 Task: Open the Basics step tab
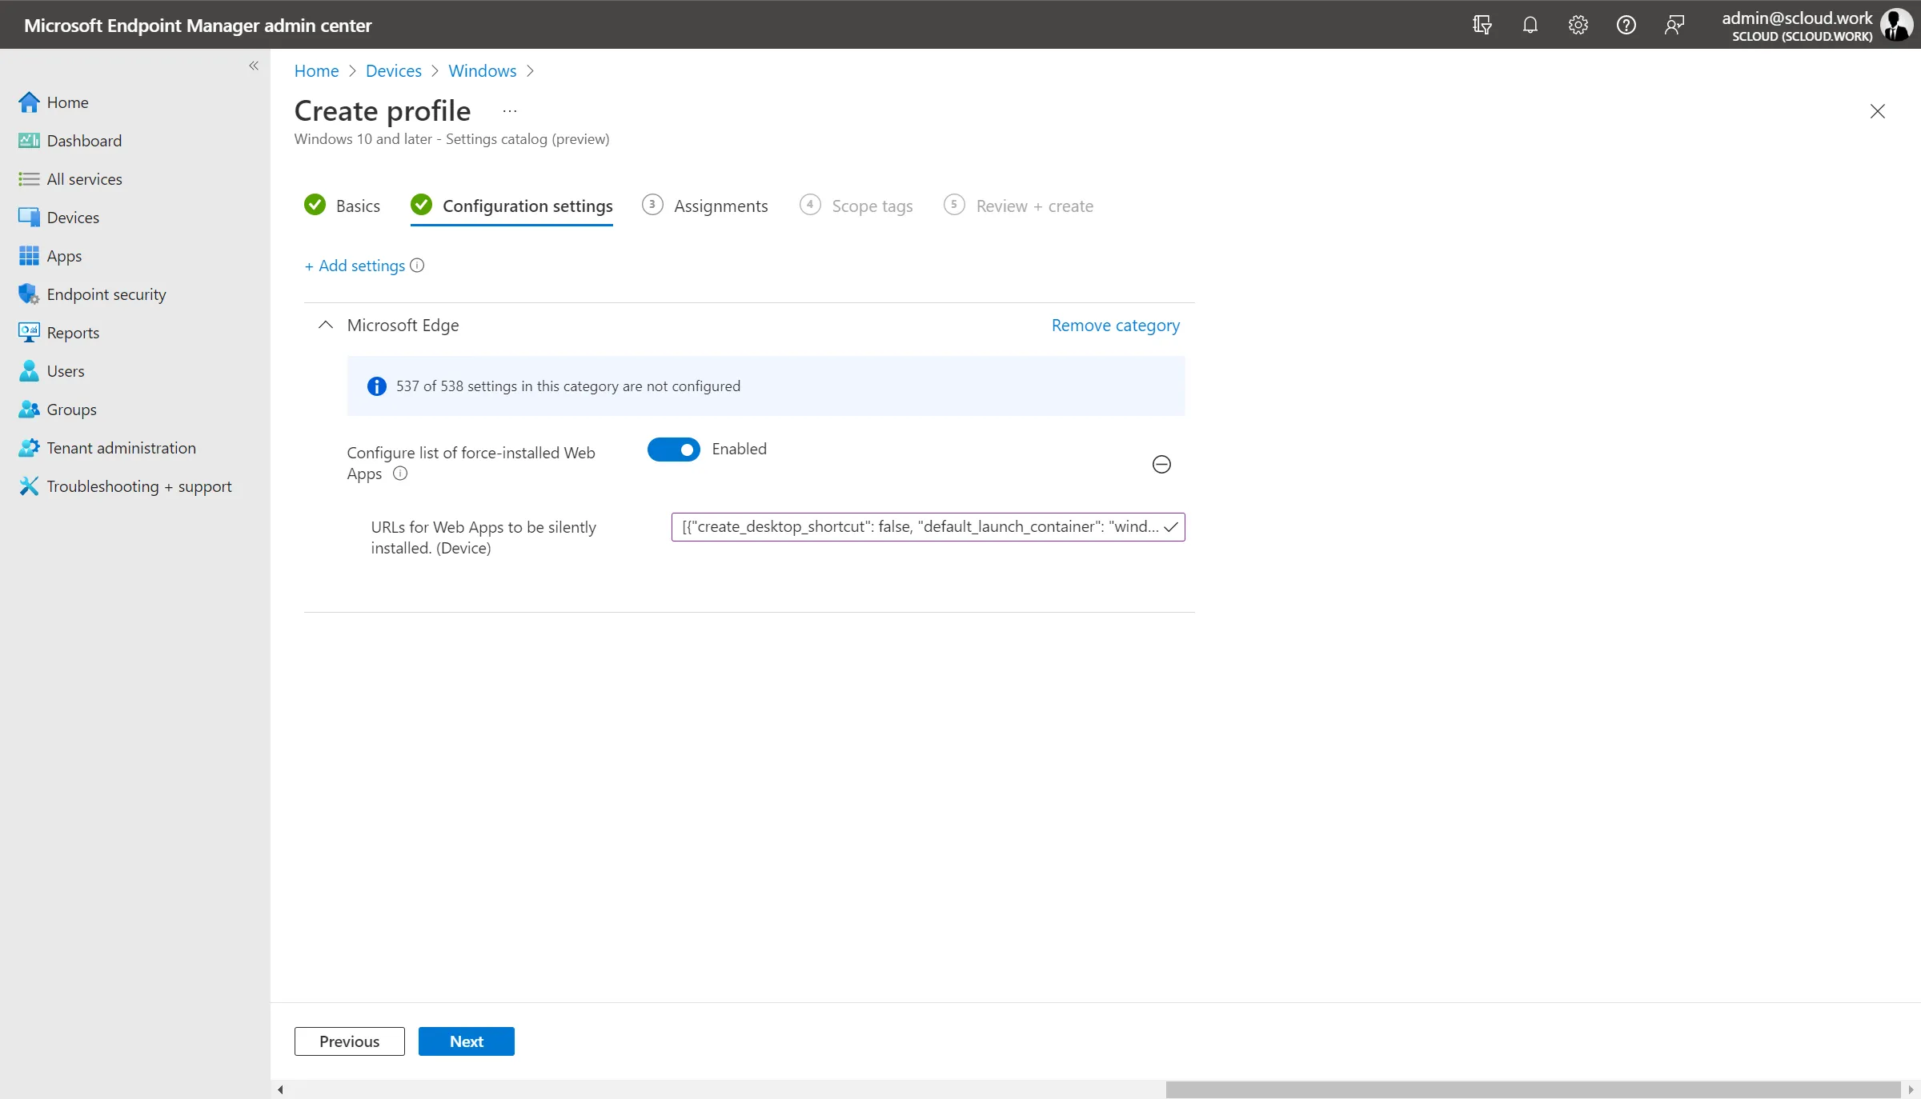pyautogui.click(x=343, y=206)
